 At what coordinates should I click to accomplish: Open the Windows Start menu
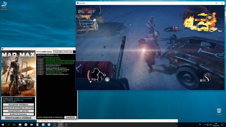click(x=3, y=125)
